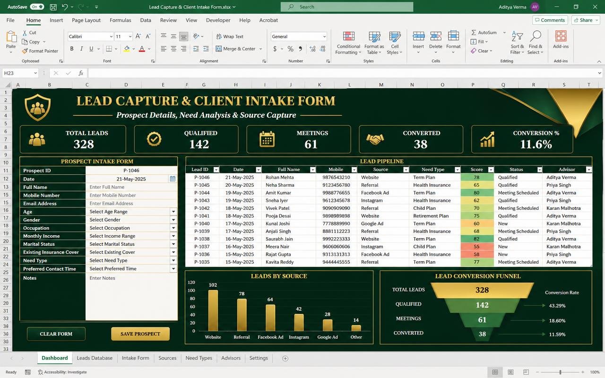Select the Rohan Mehta name cell
The width and height of the screenshot is (605, 378).
click(289, 178)
